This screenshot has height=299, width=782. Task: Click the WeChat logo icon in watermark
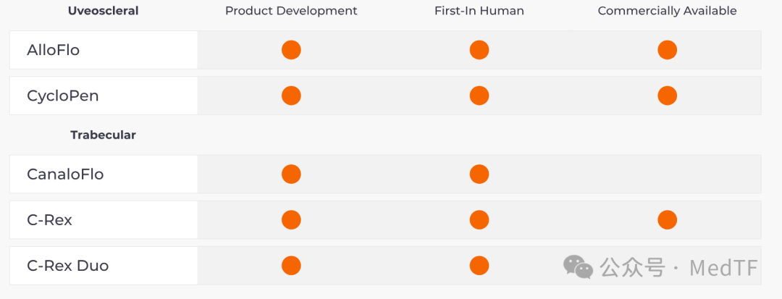(x=578, y=267)
